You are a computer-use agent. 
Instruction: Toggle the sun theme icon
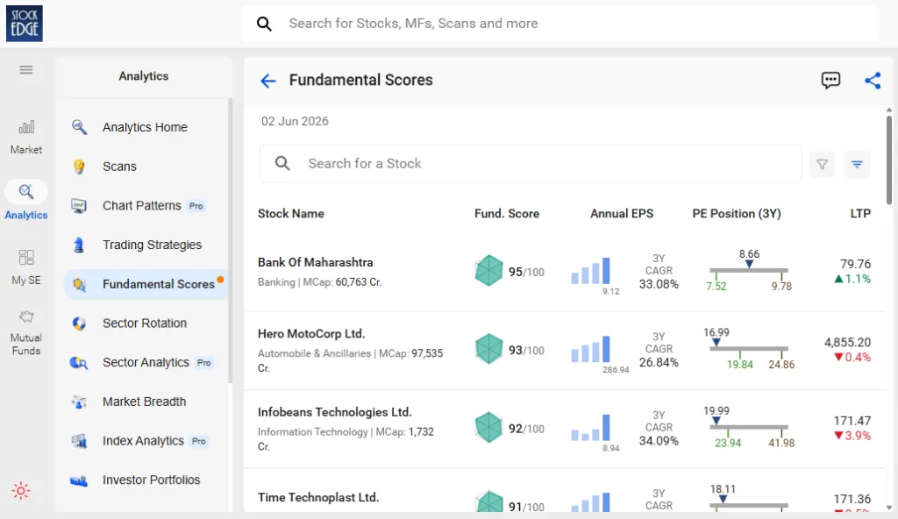point(21,491)
